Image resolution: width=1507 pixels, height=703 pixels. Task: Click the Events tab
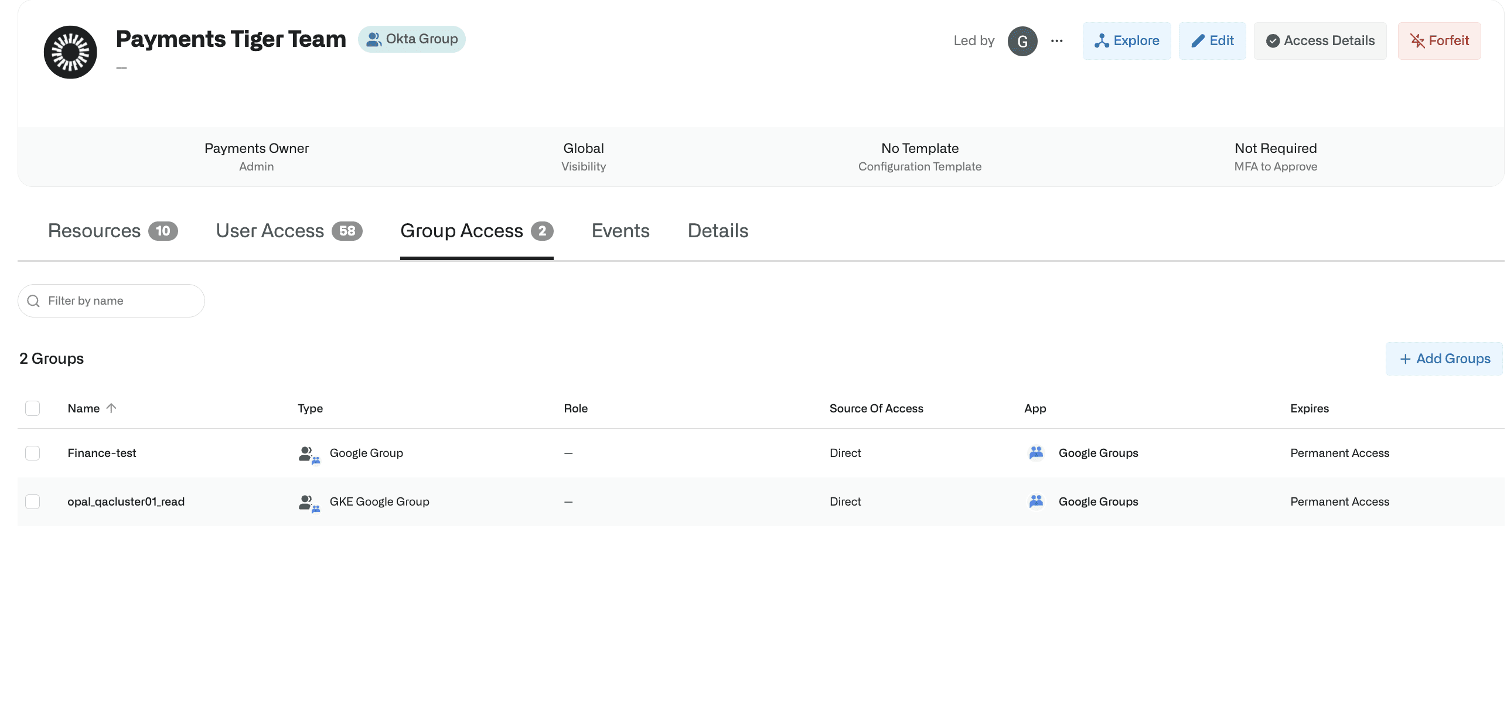click(620, 230)
